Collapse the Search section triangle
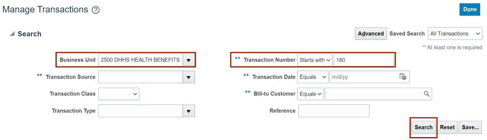The width and height of the screenshot is (487, 140). click(12, 34)
